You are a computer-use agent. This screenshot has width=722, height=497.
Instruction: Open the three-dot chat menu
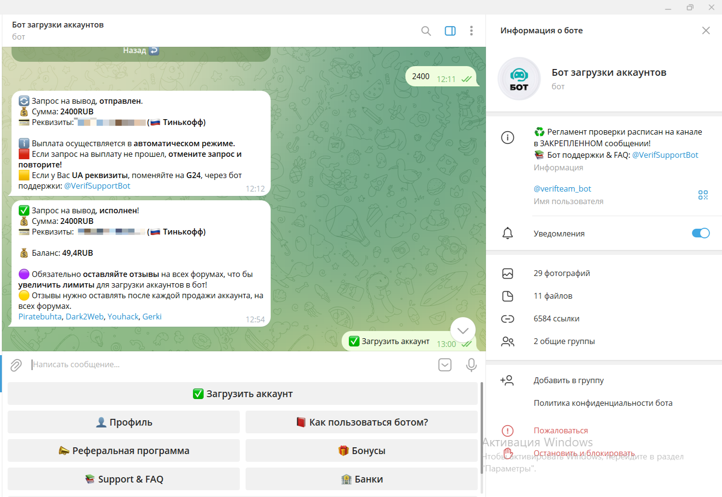(471, 31)
